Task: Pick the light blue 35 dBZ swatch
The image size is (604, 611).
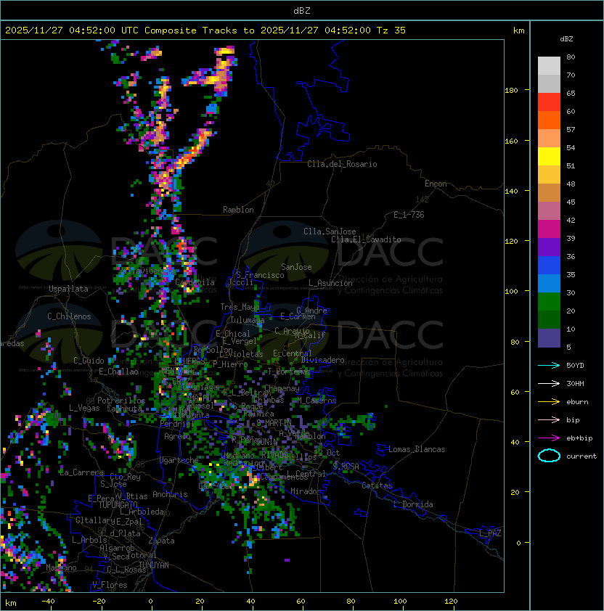Action: coord(549,283)
